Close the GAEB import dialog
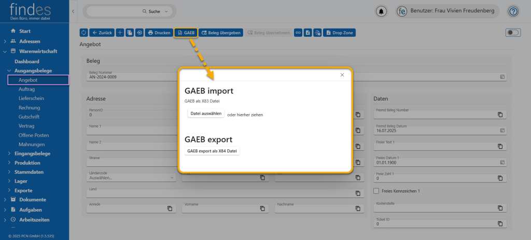 [x=342, y=75]
